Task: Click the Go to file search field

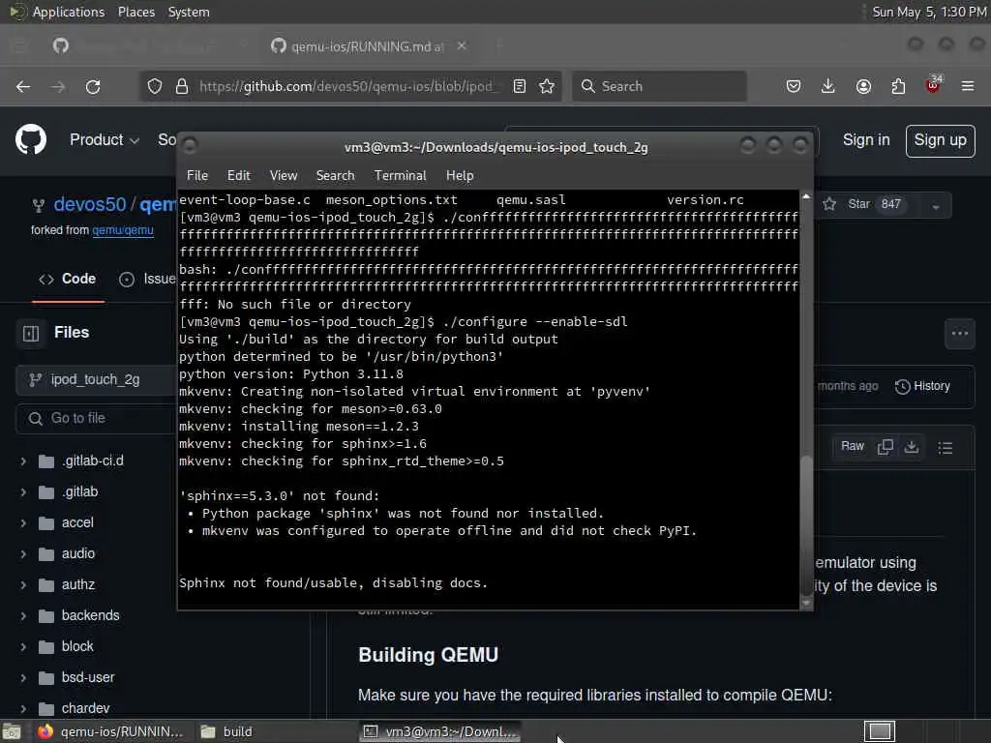Action: click(x=95, y=418)
